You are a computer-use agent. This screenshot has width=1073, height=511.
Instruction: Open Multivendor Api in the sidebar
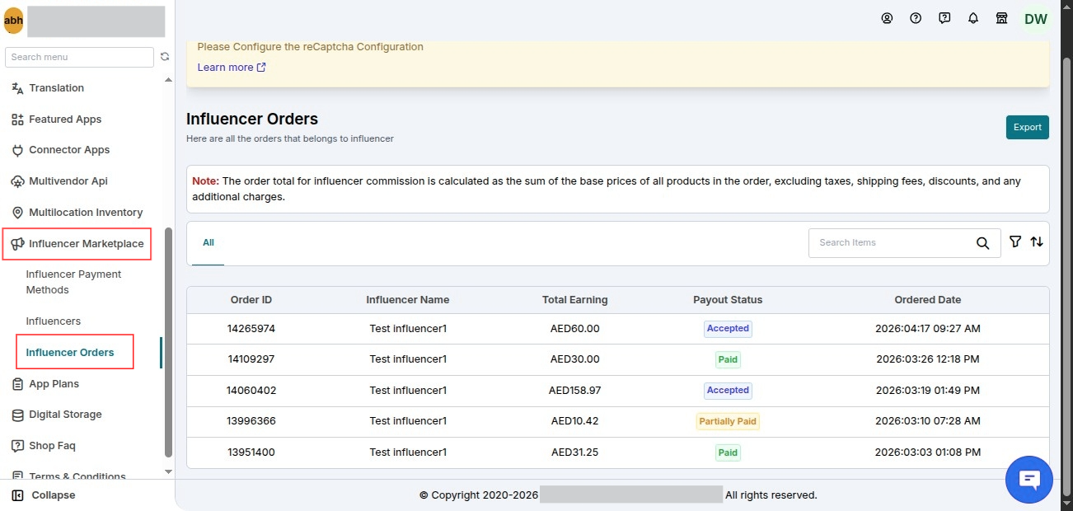68,181
